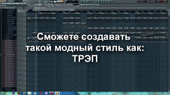Click the undo shortcut icon
This screenshot has height=95, width=170.
point(96,2)
